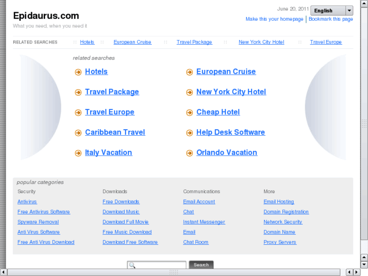Image resolution: width=368 pixels, height=276 pixels.
Task: Click the Epidaurus.com site title
Action: [x=46, y=16]
